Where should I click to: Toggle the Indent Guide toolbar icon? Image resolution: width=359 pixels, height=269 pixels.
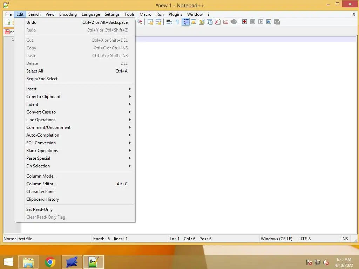[x=185, y=22]
